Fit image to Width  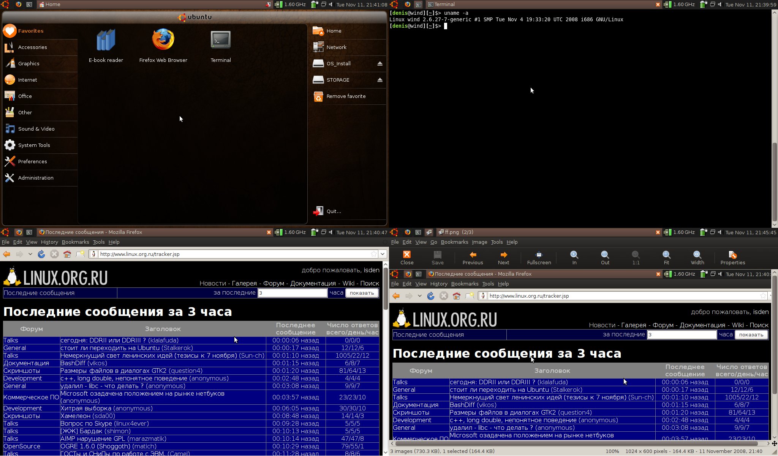tap(697, 258)
